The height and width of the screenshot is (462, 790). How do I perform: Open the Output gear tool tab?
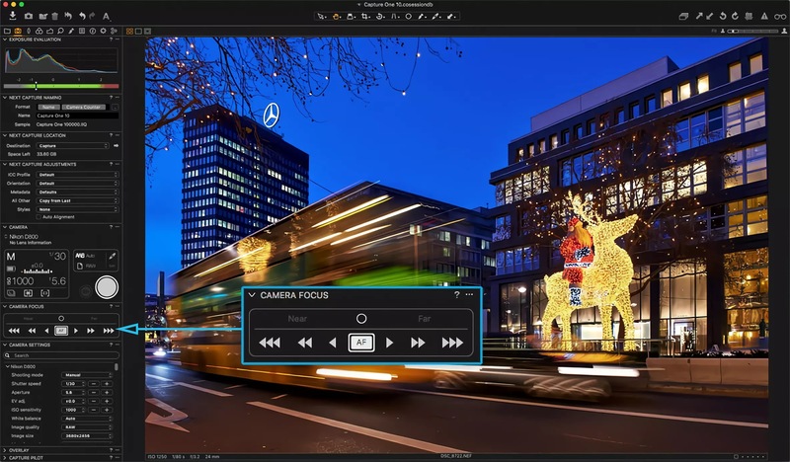[104, 31]
